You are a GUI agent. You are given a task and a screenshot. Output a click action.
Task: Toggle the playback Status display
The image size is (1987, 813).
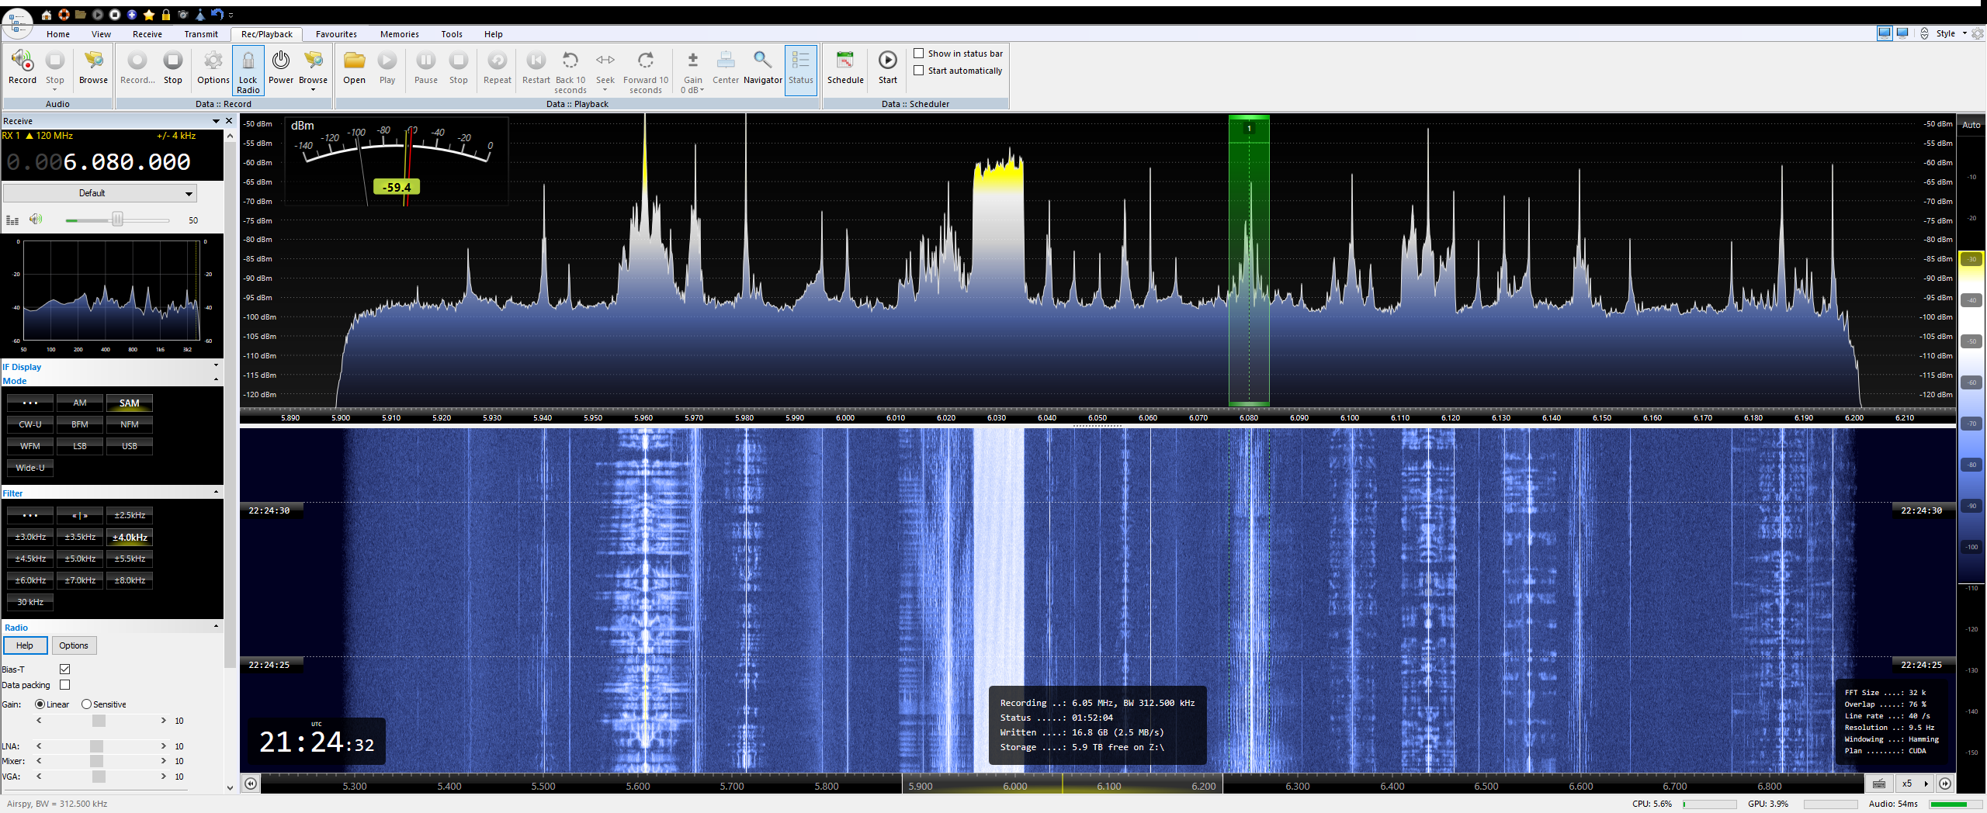(801, 71)
